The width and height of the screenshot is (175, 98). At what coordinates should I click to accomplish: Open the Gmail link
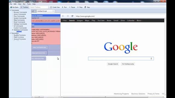click(116, 21)
